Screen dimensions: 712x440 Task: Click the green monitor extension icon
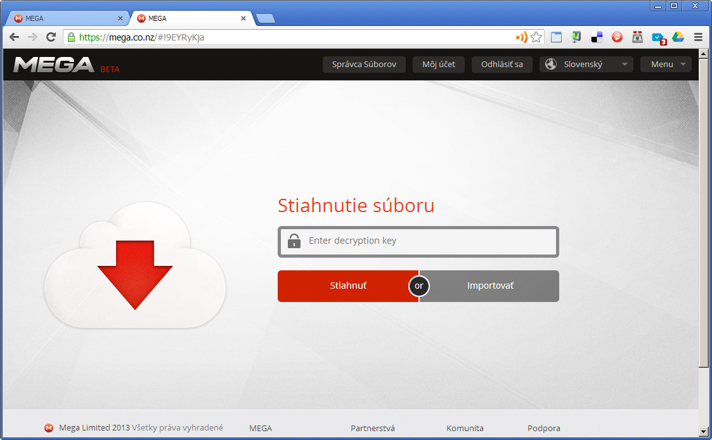pyautogui.click(x=576, y=37)
